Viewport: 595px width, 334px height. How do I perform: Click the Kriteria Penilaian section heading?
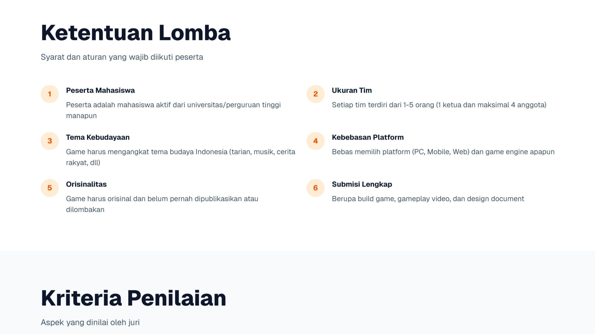click(134, 298)
